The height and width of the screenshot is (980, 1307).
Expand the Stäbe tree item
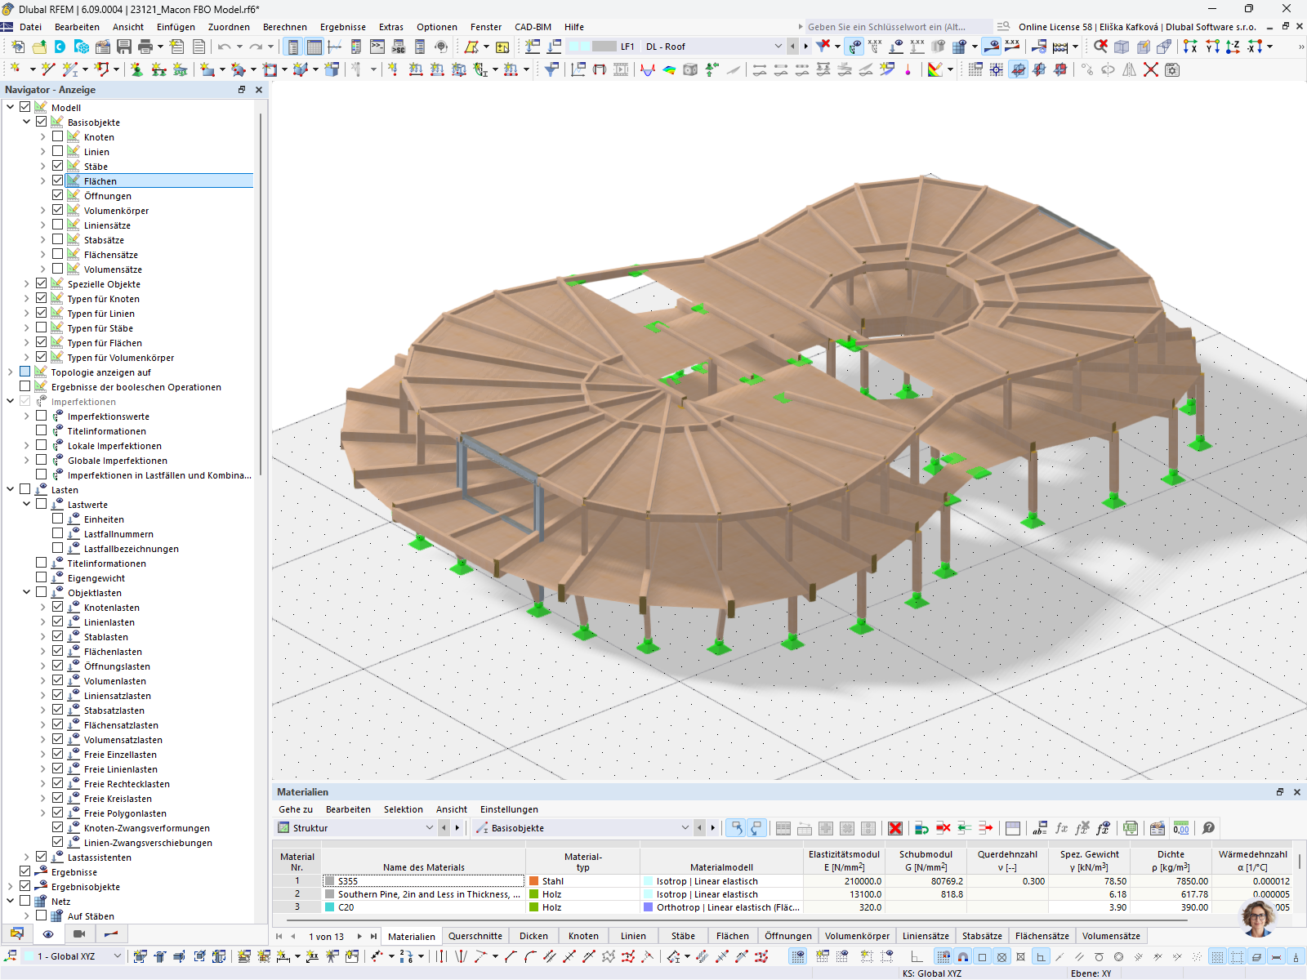tap(43, 166)
